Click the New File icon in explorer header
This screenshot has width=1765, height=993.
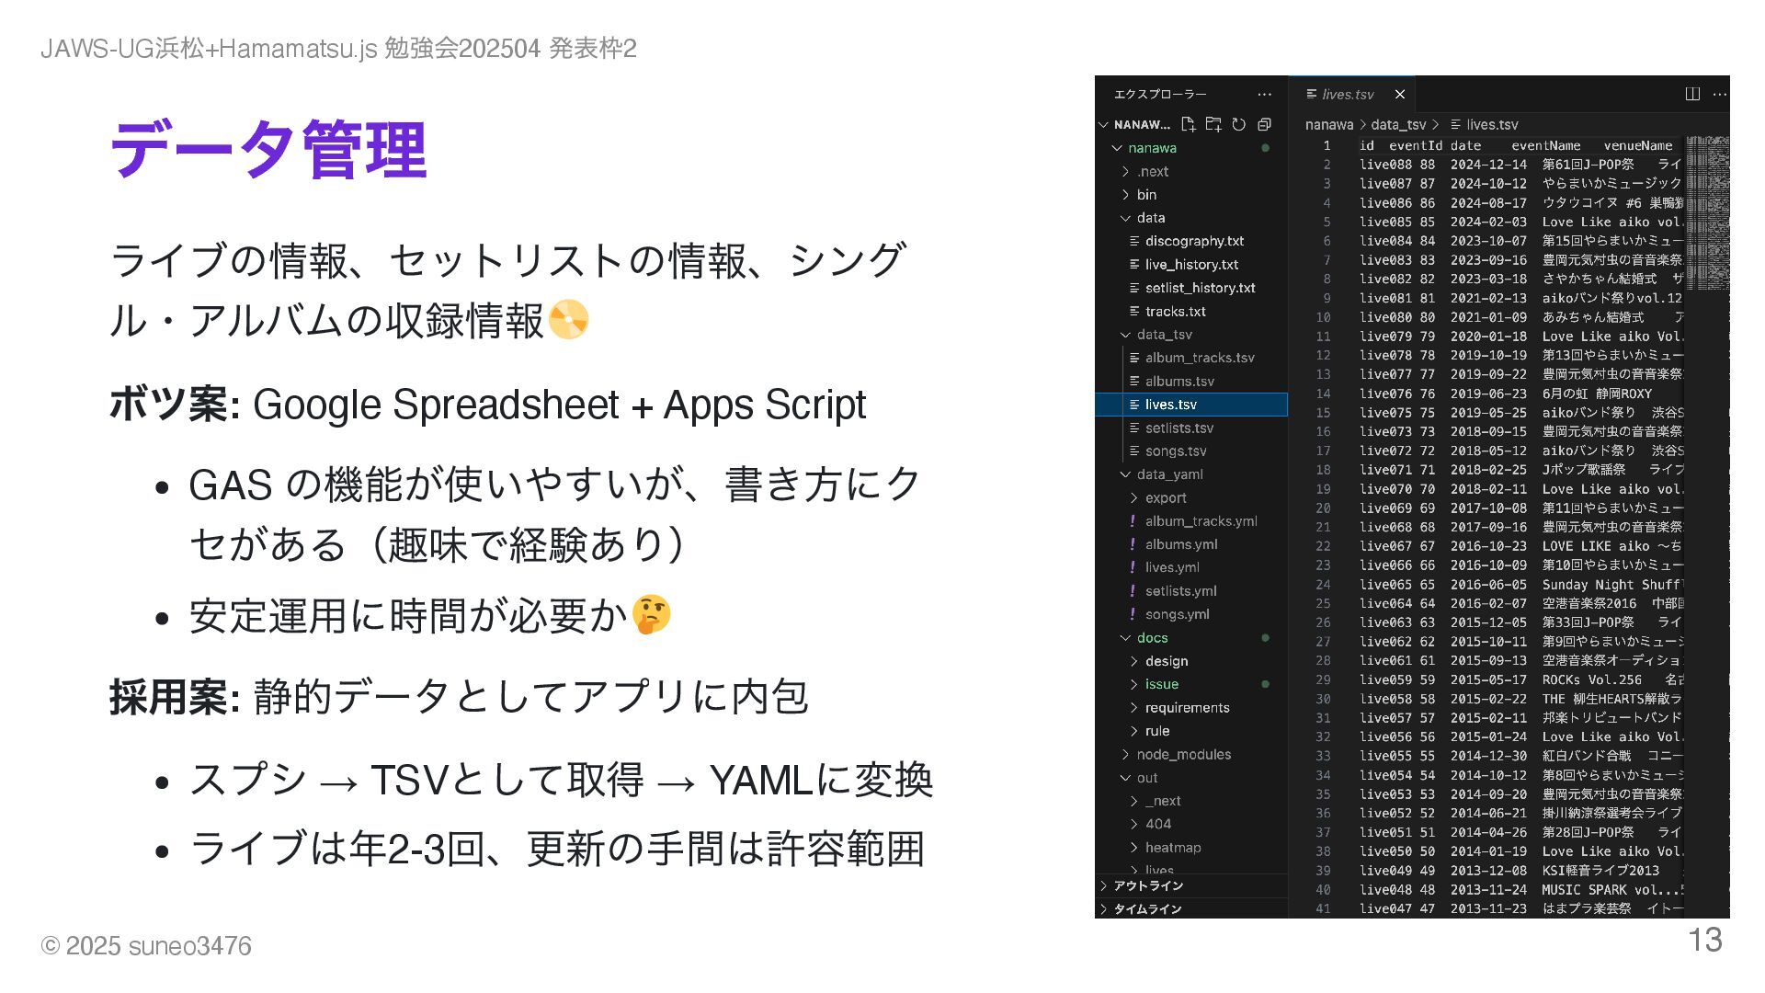1188,124
